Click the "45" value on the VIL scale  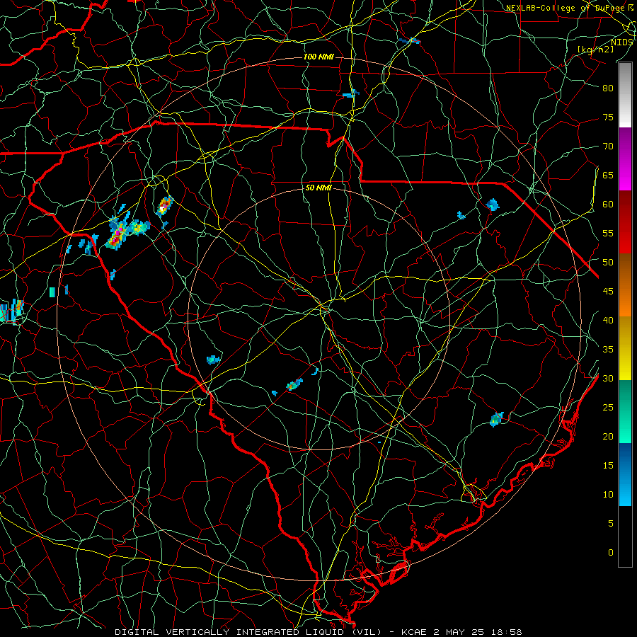pos(608,292)
